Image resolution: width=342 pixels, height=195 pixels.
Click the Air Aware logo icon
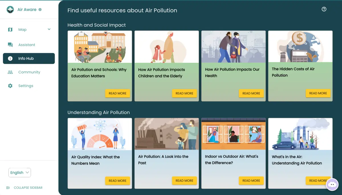10,10
